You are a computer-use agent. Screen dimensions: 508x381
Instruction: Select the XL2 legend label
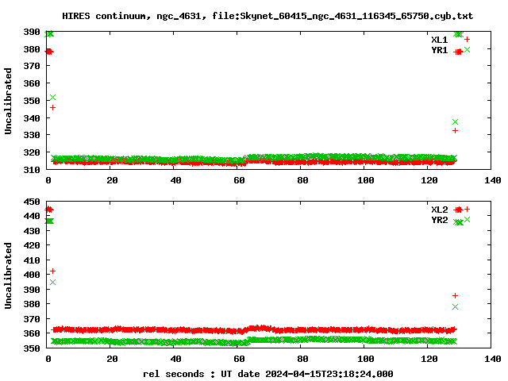[x=439, y=210]
